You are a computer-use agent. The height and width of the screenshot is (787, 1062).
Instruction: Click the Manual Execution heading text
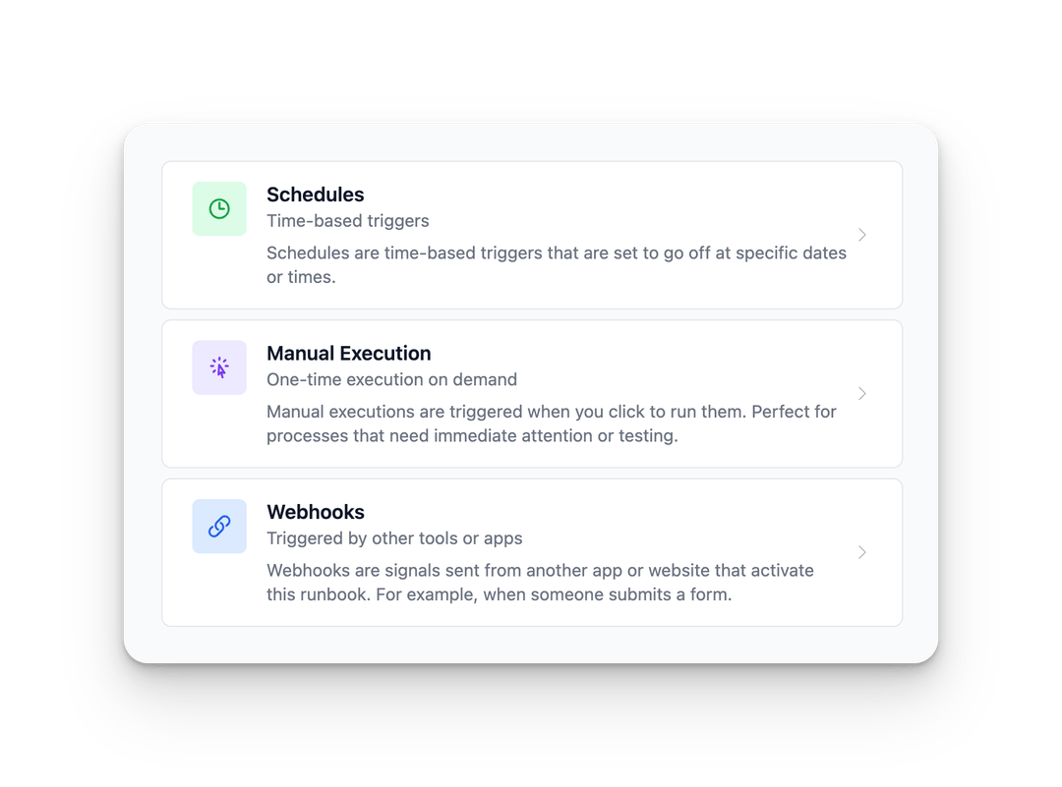tap(349, 354)
